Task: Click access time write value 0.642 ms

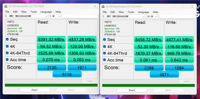Action: coord(179,60)
